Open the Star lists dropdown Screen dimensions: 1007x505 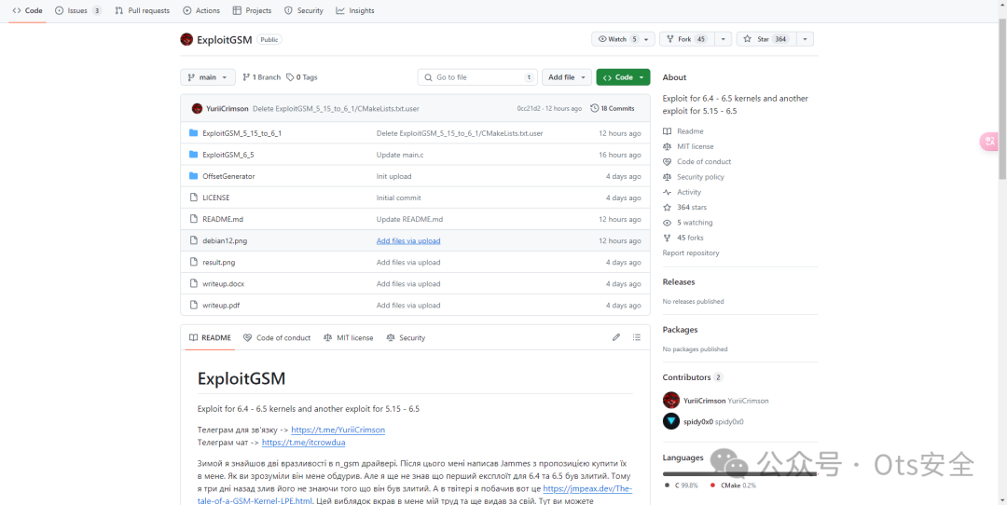805,39
